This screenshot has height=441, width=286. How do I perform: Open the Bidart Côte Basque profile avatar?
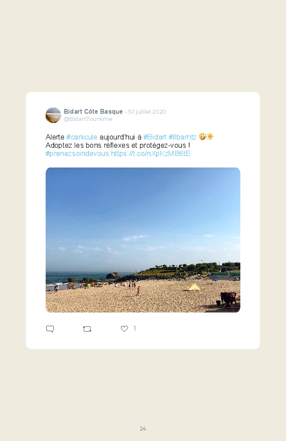[x=53, y=115]
